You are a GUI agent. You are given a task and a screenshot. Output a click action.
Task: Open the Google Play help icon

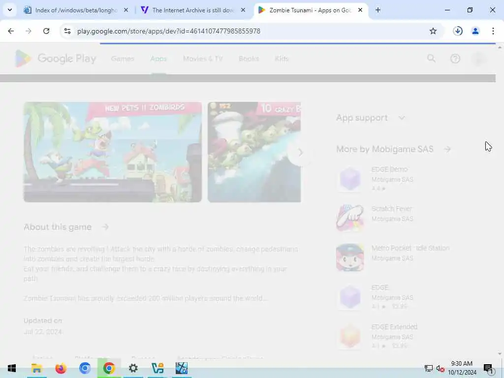[455, 59]
